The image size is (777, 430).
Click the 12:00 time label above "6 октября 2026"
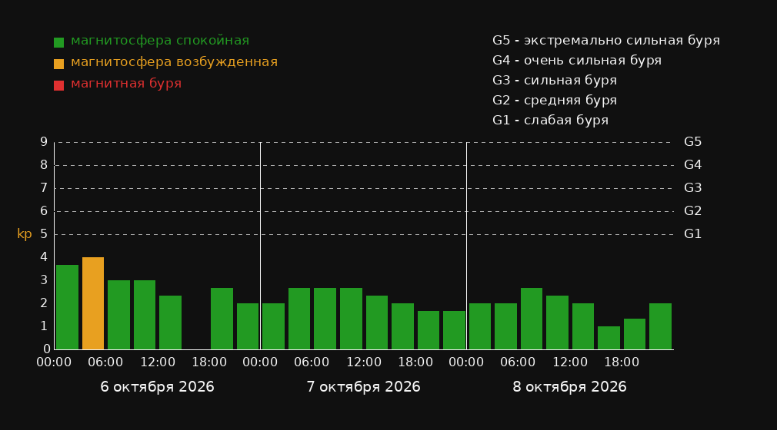point(158,362)
